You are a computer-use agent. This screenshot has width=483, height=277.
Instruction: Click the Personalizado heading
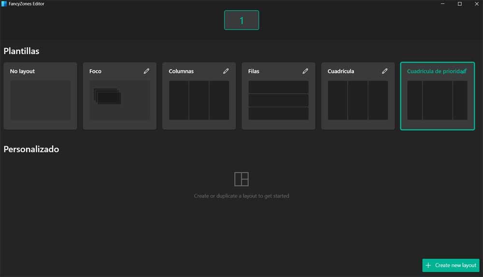pos(31,149)
